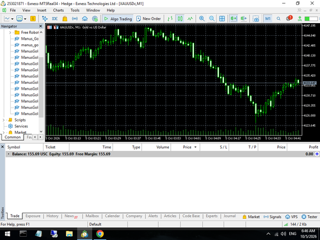The height and width of the screenshot is (240, 320).
Task: Close the Toolbox panel with X
Action: pos(3,147)
